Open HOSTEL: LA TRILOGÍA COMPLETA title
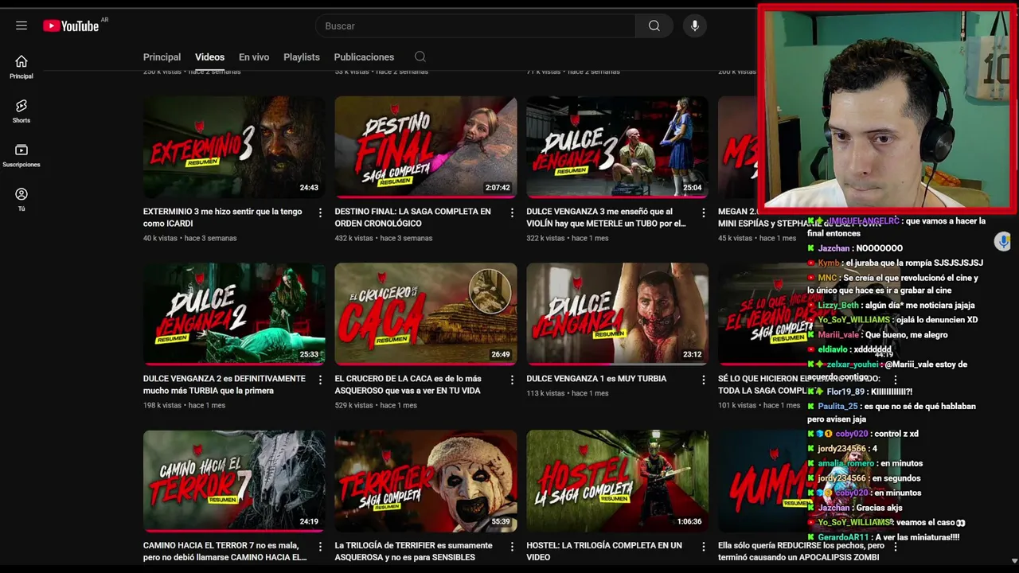This screenshot has height=573, width=1019. point(604,552)
